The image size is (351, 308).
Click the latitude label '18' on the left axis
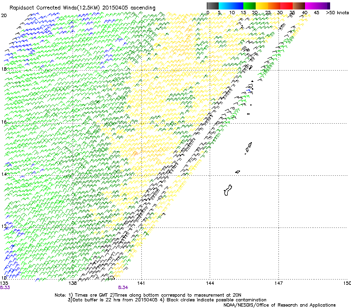tap(4, 69)
